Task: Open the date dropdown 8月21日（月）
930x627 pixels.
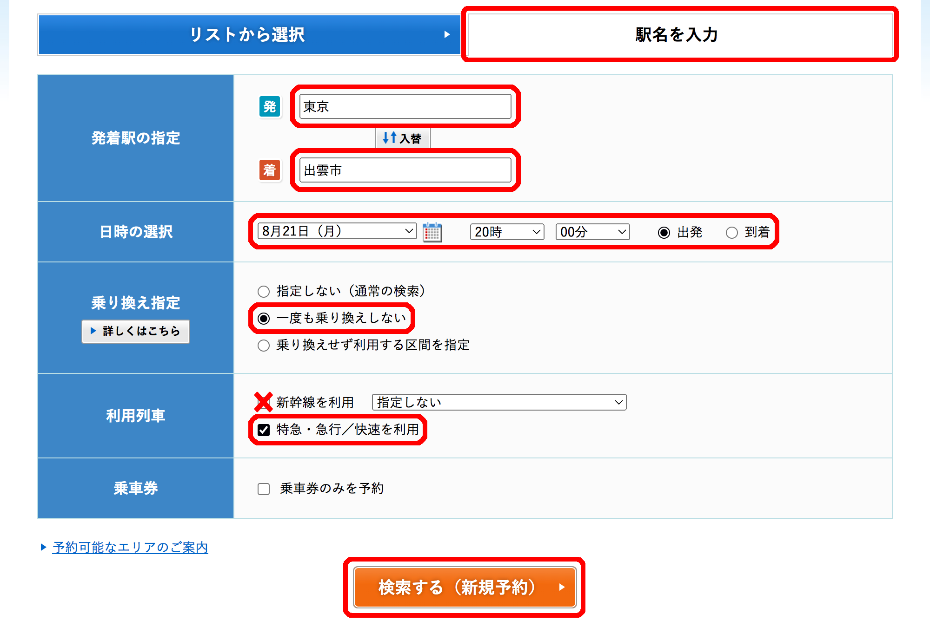Action: [337, 231]
